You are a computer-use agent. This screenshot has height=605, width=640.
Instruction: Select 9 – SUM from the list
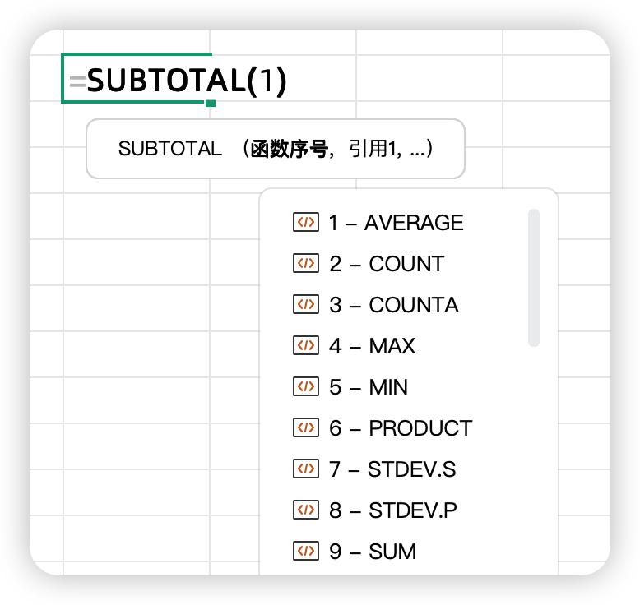[x=373, y=552]
